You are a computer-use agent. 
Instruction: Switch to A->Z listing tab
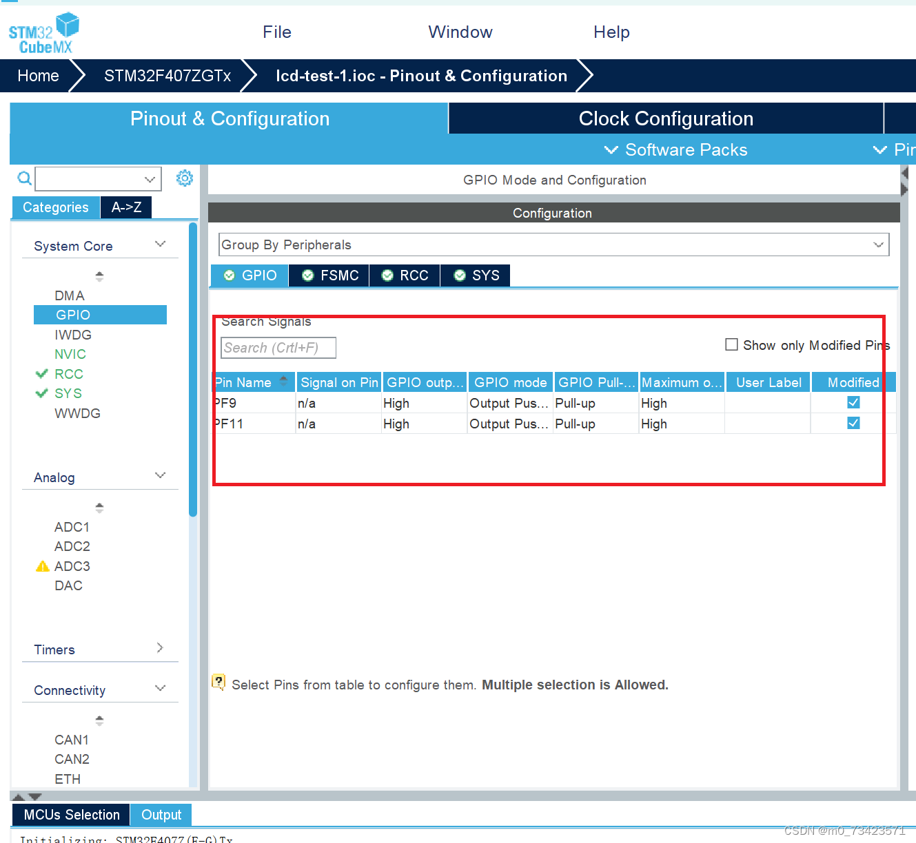click(126, 207)
